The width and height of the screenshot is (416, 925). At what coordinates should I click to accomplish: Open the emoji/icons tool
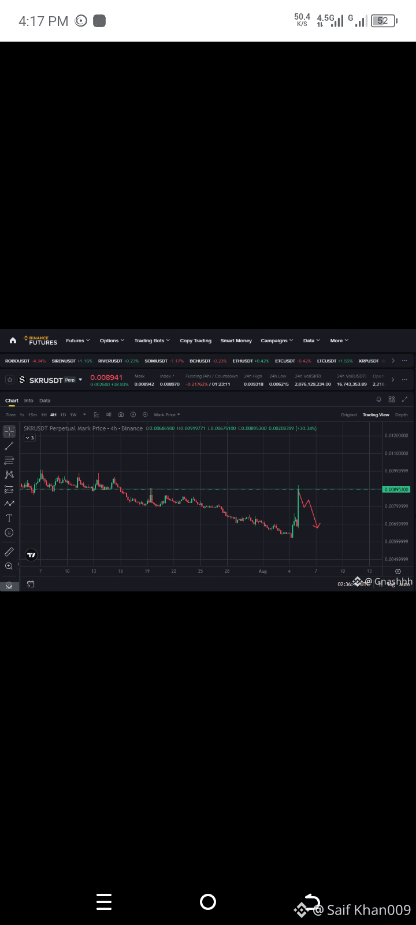(9, 532)
